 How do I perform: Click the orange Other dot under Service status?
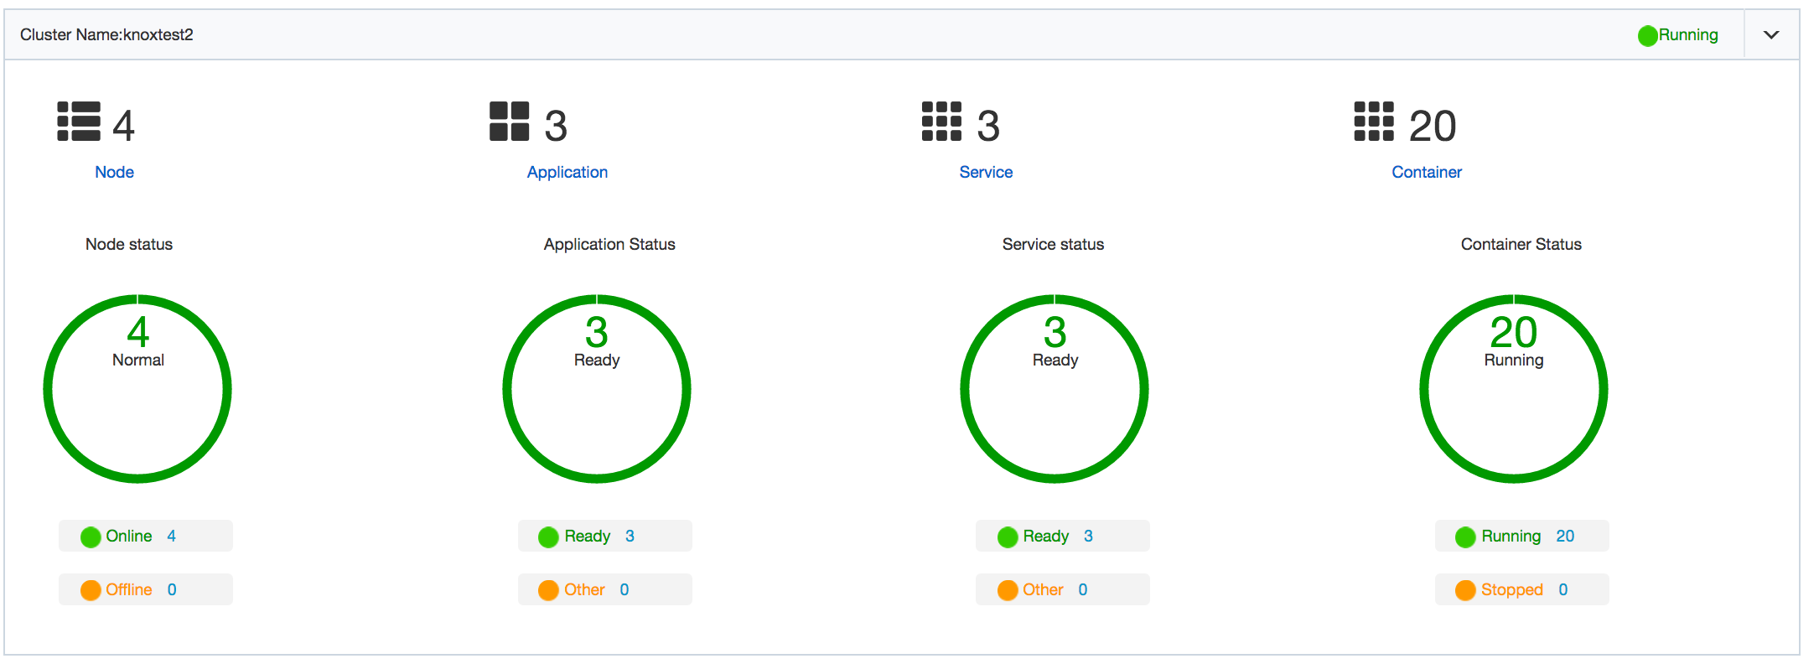pos(1008,590)
